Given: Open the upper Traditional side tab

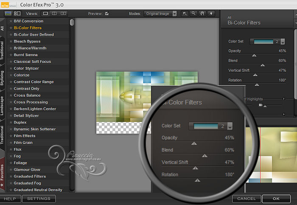Looking at the screenshot, I should coord(2,51).
